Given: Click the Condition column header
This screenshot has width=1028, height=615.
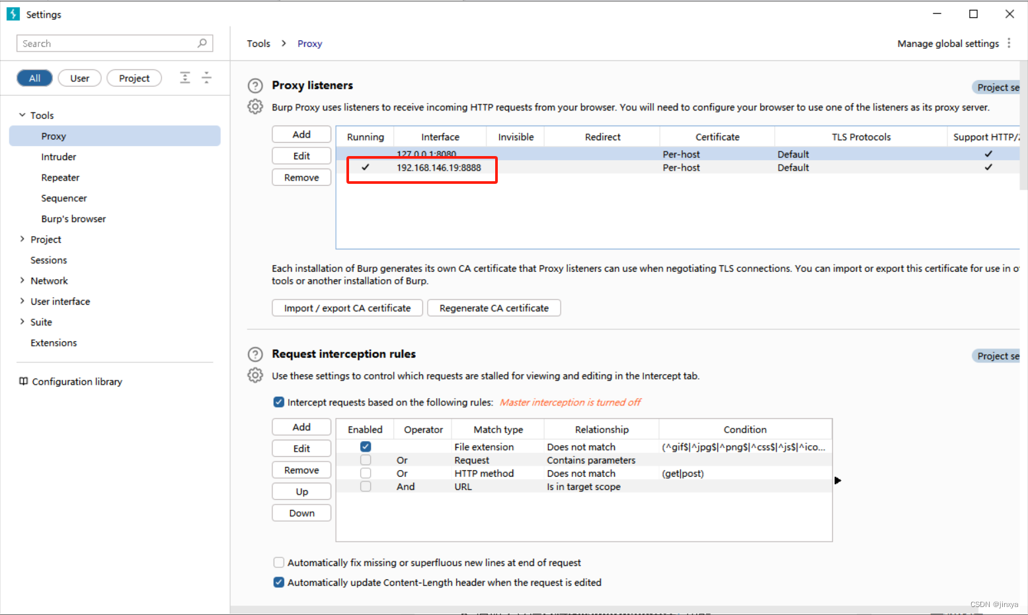Looking at the screenshot, I should click(745, 429).
